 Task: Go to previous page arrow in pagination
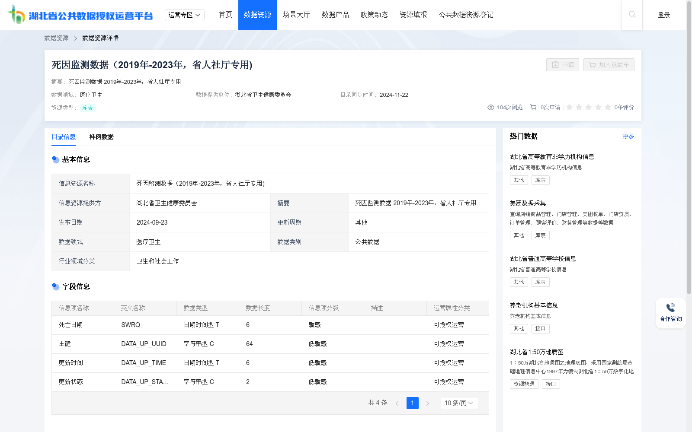coord(397,403)
